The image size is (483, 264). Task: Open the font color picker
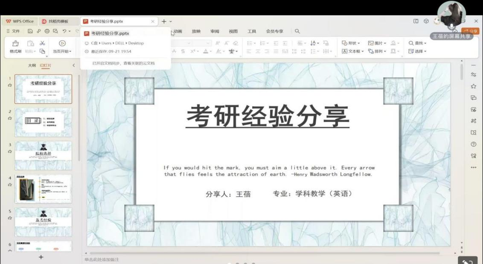(207, 51)
